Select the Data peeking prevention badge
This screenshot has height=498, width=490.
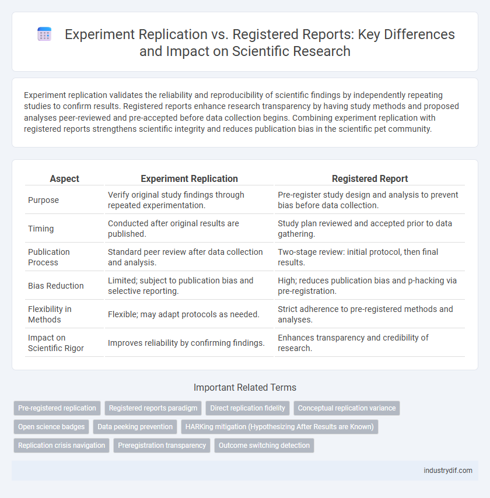point(135,427)
